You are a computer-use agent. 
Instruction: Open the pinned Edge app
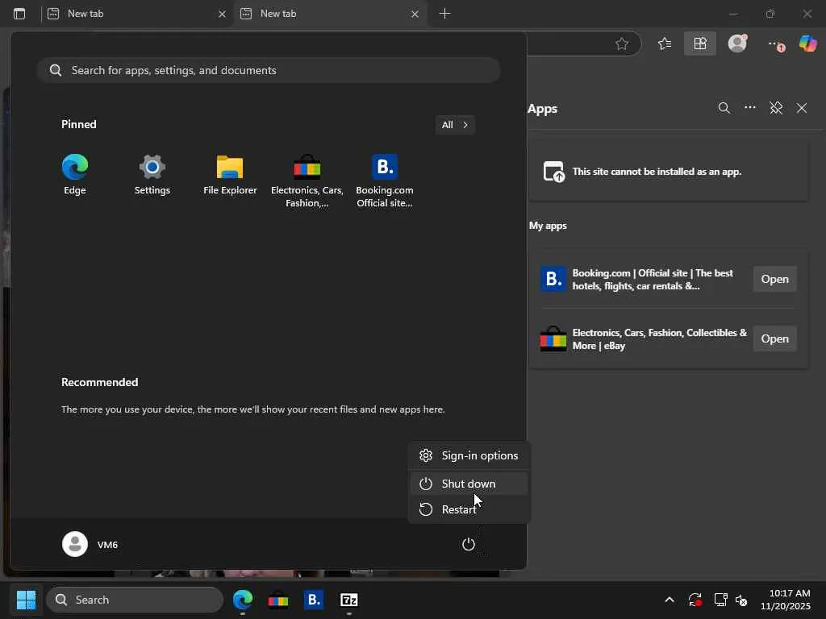[x=75, y=175]
